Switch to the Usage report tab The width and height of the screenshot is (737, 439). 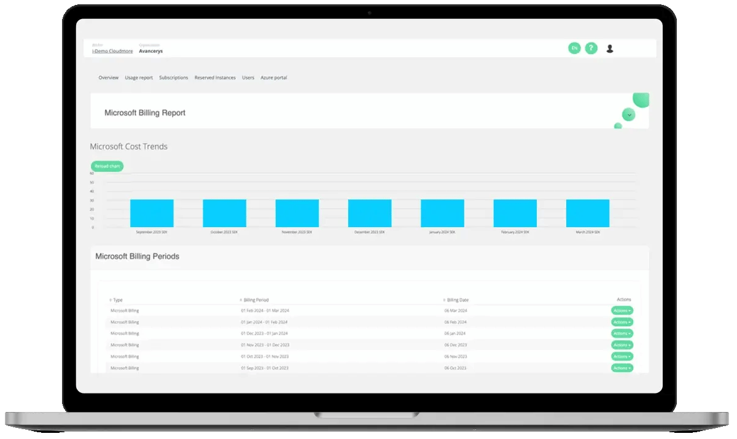[x=139, y=78]
